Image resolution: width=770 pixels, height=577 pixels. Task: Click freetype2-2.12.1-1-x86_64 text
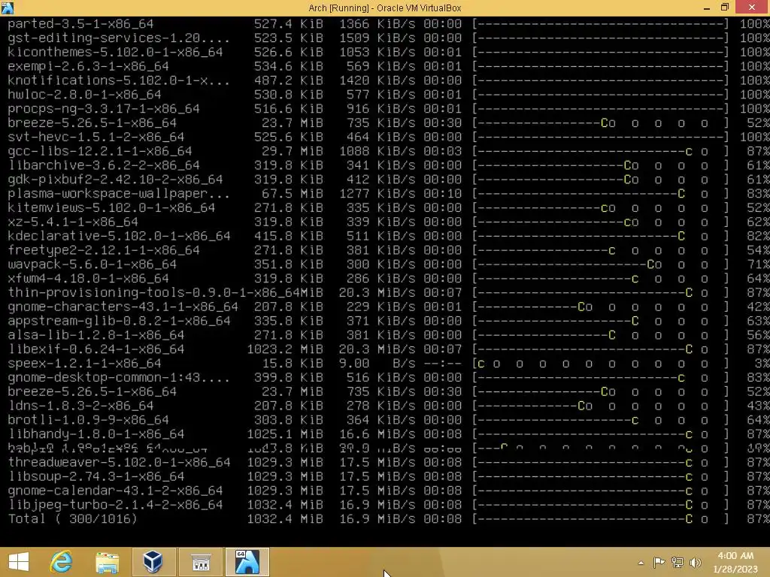click(x=104, y=250)
